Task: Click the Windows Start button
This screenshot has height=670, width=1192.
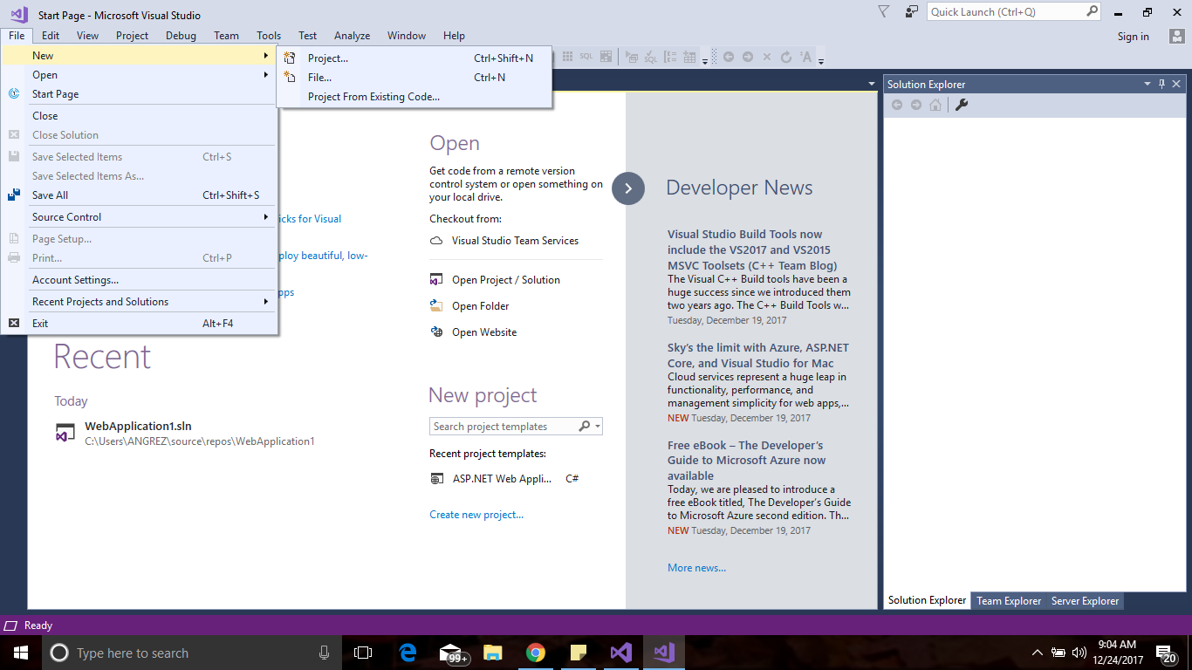Action: coord(20,653)
